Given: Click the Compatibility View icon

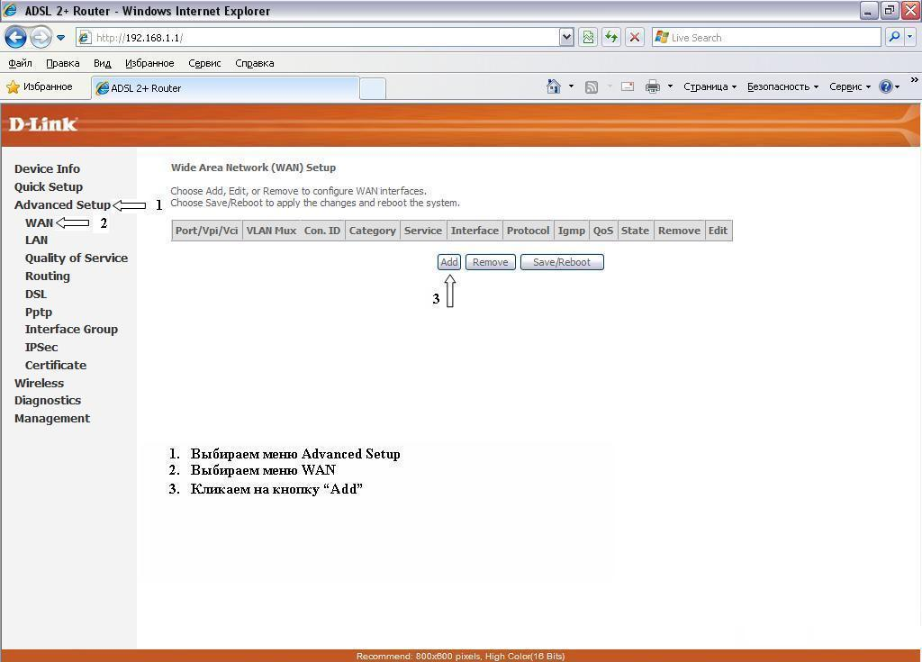Looking at the screenshot, I should 588,38.
